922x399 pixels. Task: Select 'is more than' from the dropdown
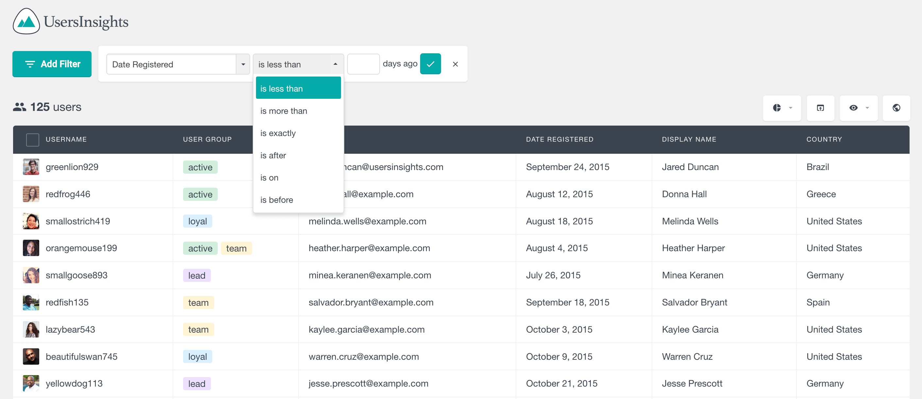pyautogui.click(x=283, y=111)
